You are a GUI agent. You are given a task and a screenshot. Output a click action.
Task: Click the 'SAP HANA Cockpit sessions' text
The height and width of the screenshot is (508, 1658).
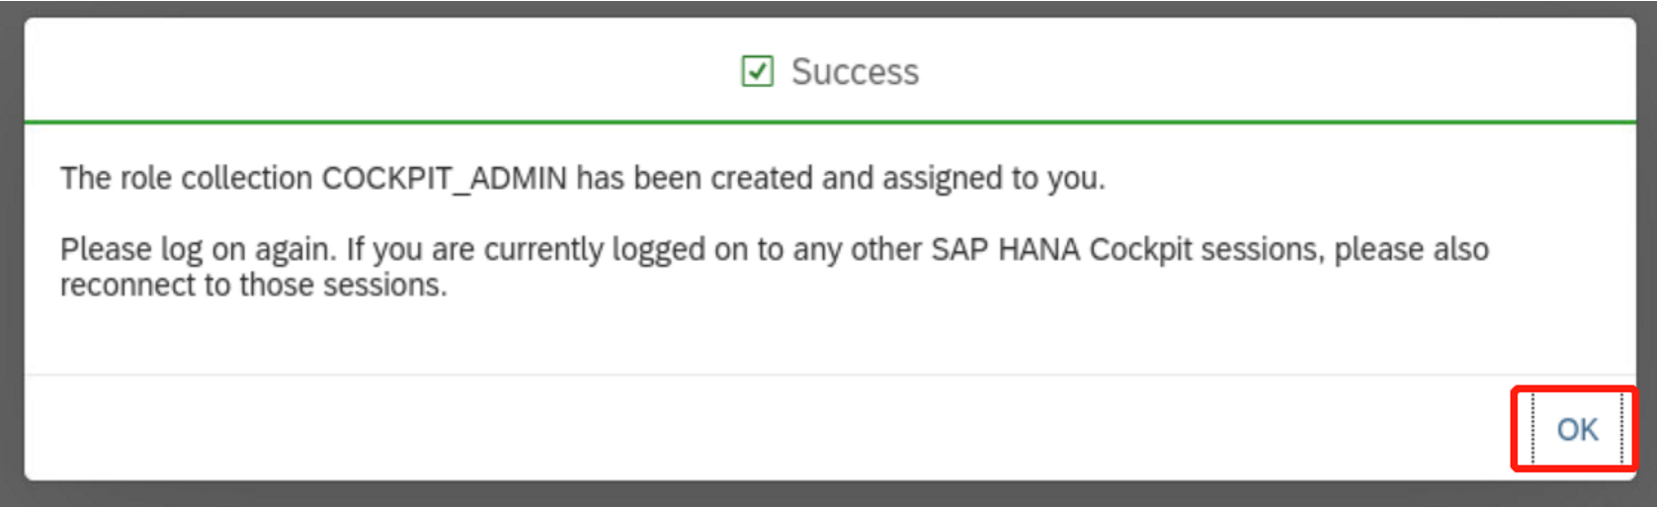click(x=1124, y=249)
